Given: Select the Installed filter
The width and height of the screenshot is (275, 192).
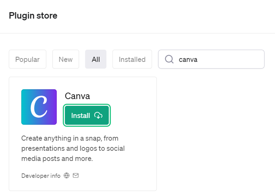Looking at the screenshot, I should pos(132,59).
